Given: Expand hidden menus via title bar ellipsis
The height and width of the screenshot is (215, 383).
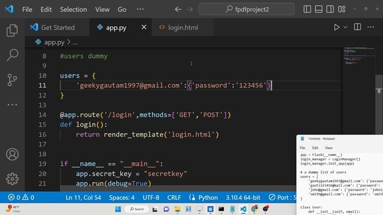Looking at the screenshot, I should coord(140,10).
